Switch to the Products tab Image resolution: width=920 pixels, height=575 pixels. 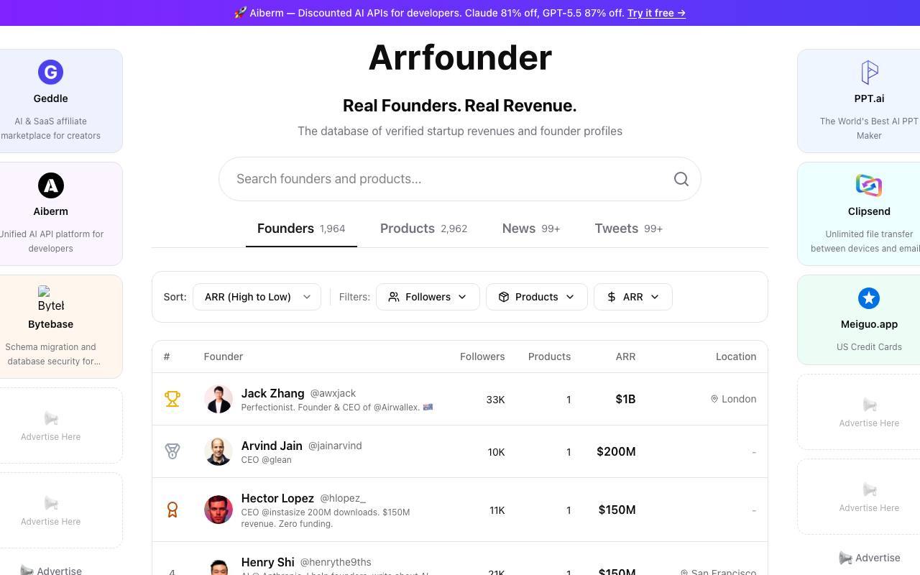tap(424, 229)
